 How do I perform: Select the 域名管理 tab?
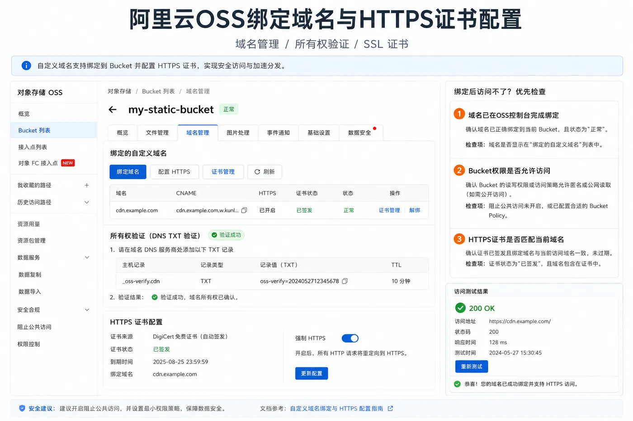(x=198, y=133)
